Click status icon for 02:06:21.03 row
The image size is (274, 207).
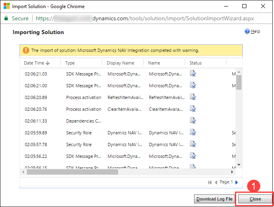193,73
